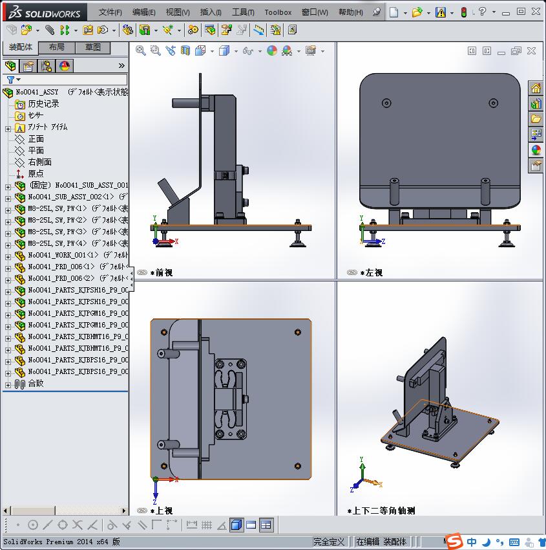Open the Design Library folder icon
546x550 pixels.
[536, 118]
